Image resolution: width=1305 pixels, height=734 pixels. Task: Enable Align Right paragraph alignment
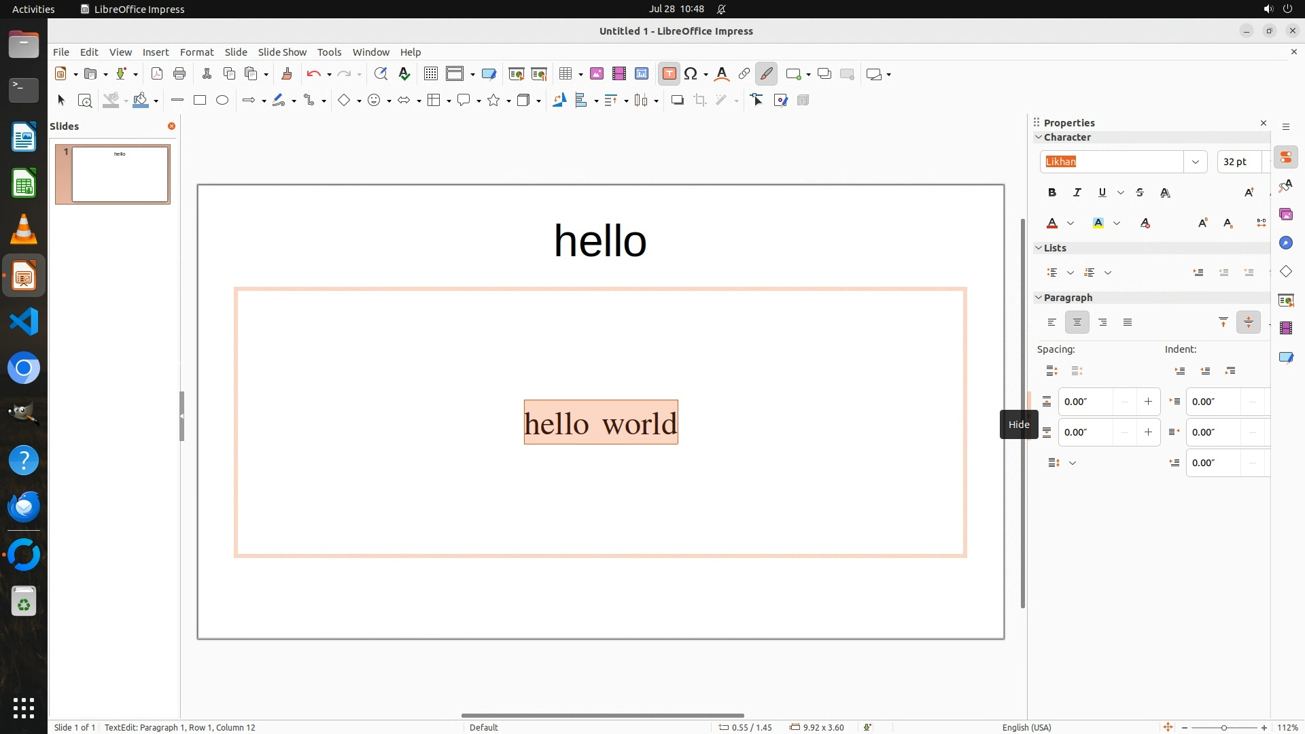pyautogui.click(x=1102, y=323)
